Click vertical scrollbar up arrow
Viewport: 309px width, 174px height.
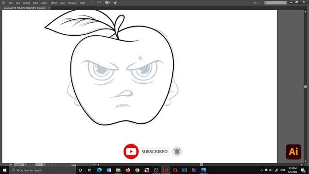point(305,12)
